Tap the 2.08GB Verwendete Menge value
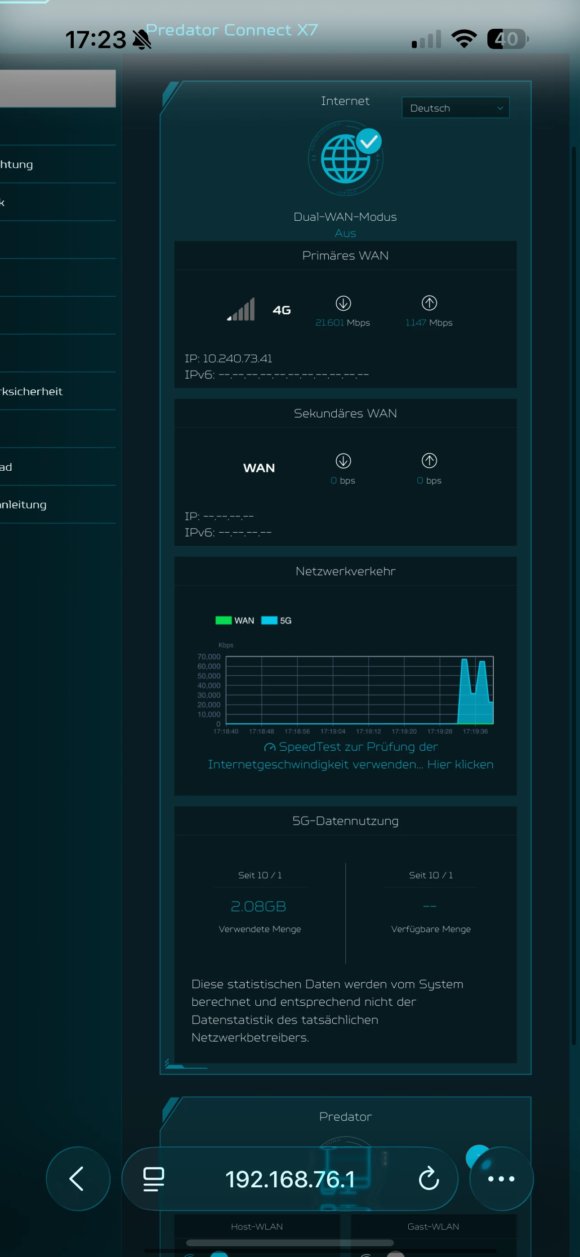The height and width of the screenshot is (1257, 580). (258, 906)
